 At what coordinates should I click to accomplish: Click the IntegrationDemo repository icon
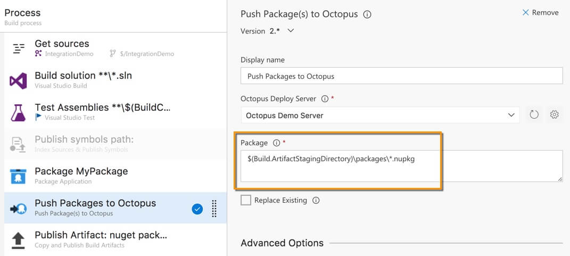click(38, 53)
